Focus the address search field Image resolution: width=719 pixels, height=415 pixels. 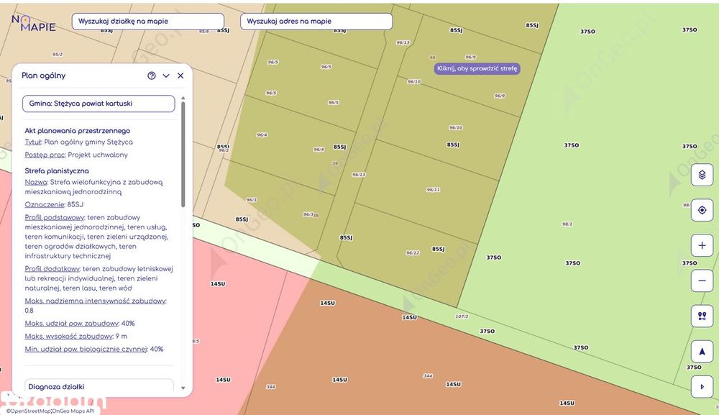click(x=316, y=21)
